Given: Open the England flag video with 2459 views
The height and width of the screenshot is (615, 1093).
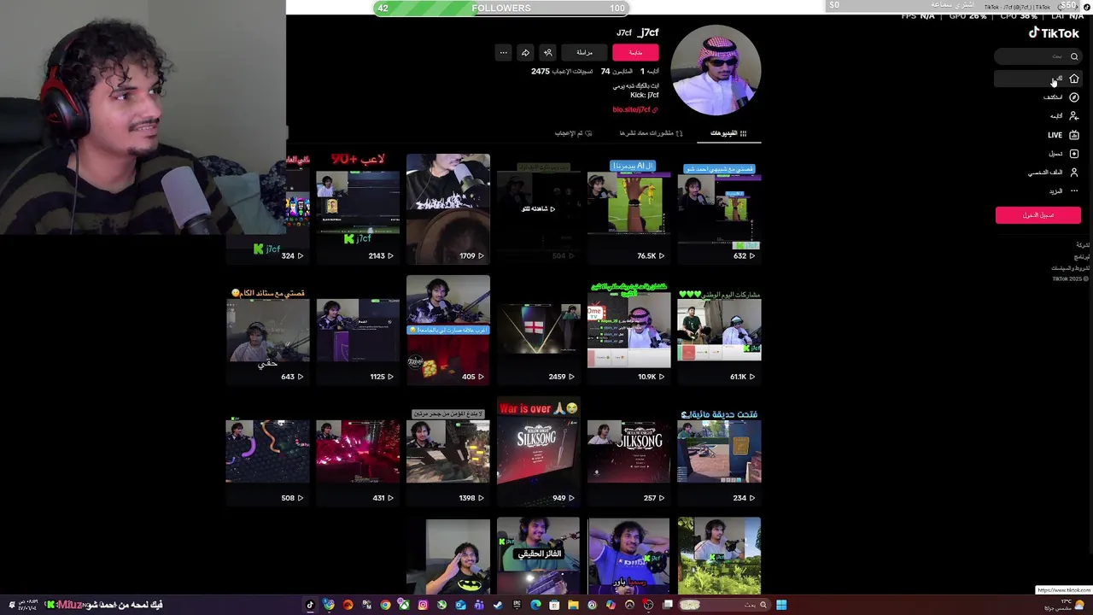Looking at the screenshot, I should (538, 330).
